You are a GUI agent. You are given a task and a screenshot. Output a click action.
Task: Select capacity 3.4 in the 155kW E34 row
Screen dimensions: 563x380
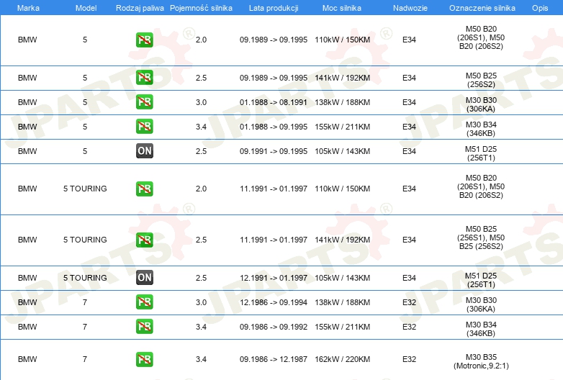click(x=201, y=127)
